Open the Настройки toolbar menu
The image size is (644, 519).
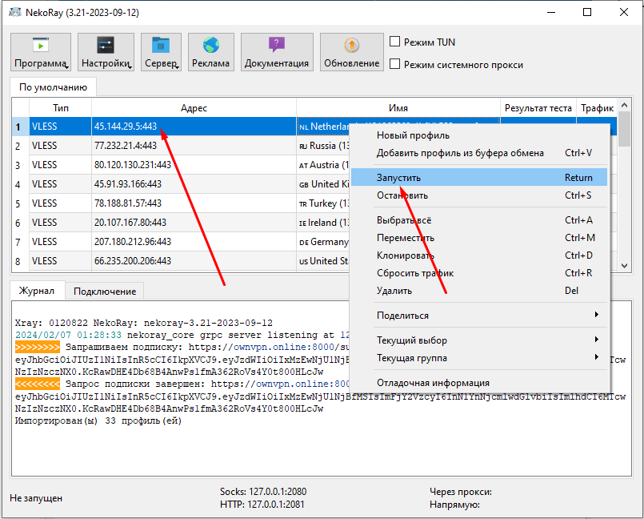[x=106, y=52]
